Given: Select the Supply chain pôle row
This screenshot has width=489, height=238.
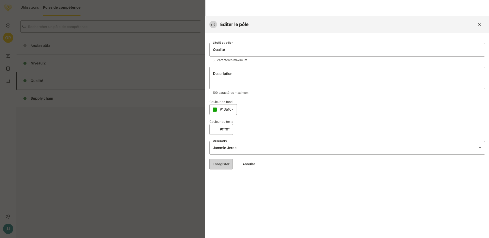Looking at the screenshot, I should click(x=42, y=98).
